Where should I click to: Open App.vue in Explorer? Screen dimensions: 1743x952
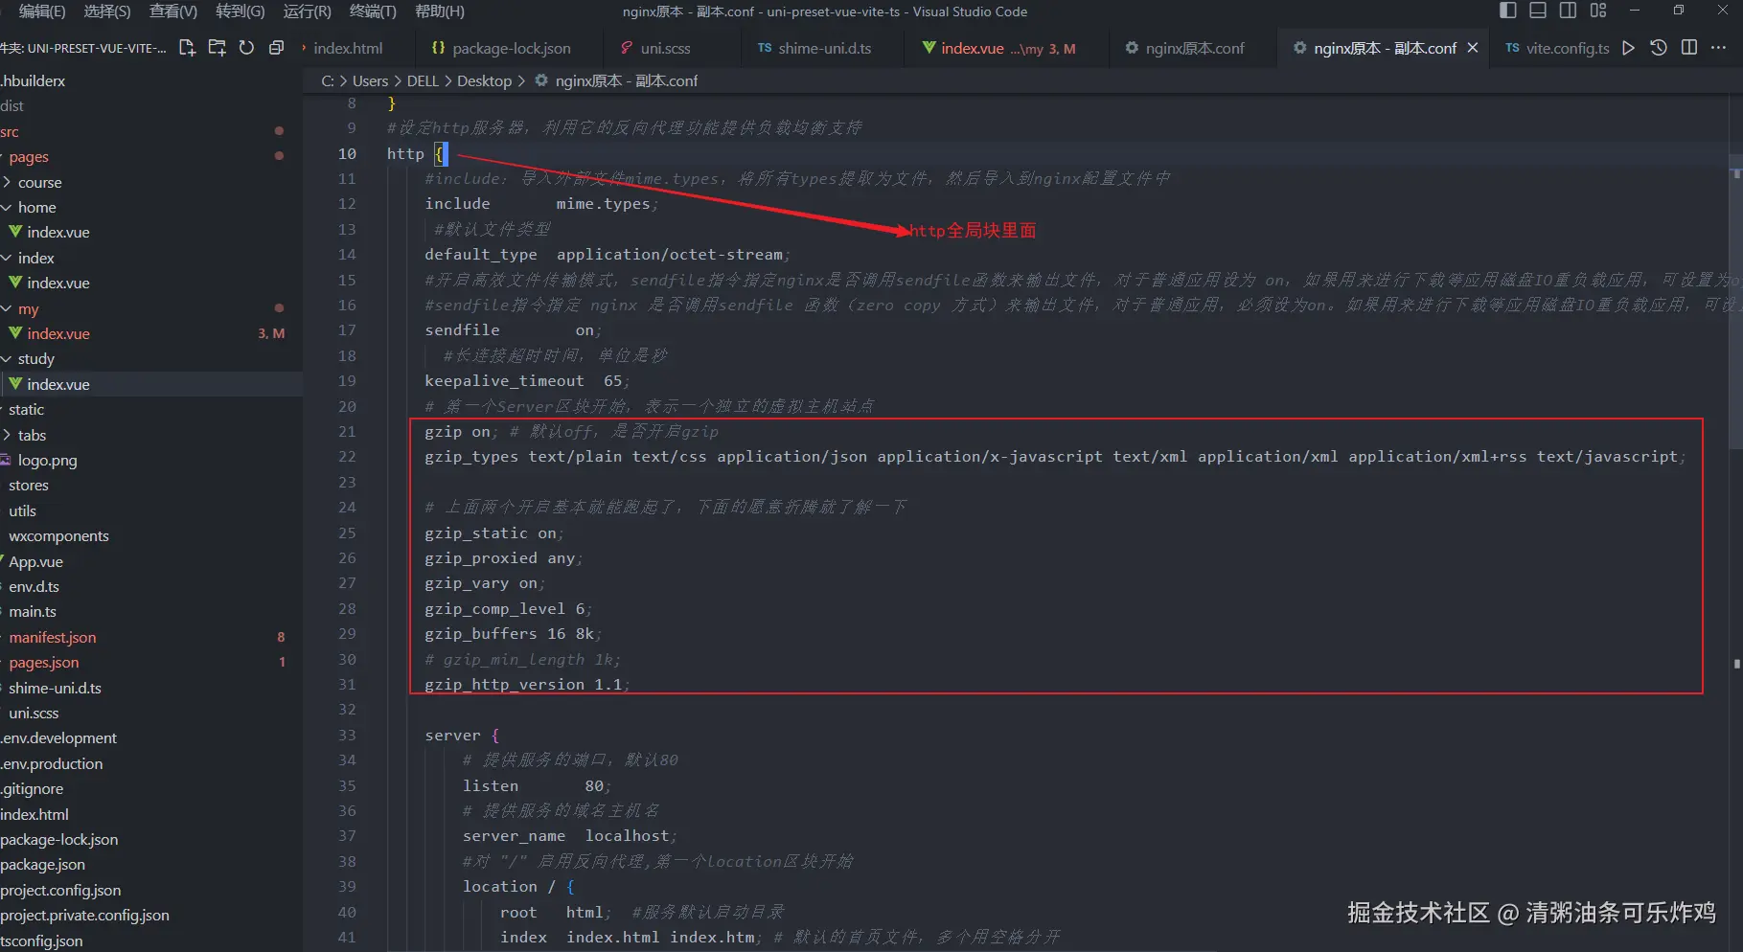pos(36,561)
